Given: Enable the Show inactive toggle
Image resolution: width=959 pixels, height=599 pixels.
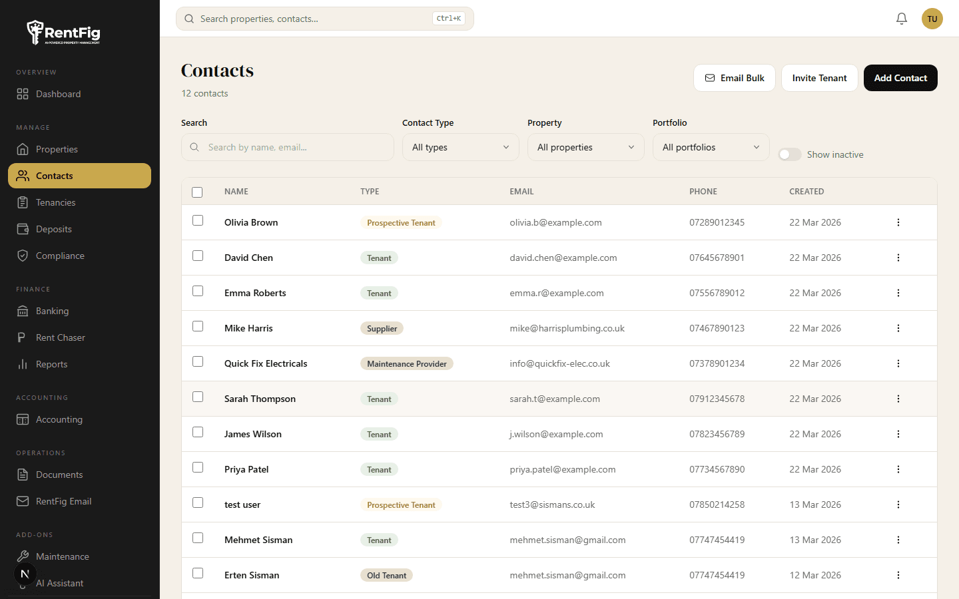Looking at the screenshot, I should [x=789, y=154].
